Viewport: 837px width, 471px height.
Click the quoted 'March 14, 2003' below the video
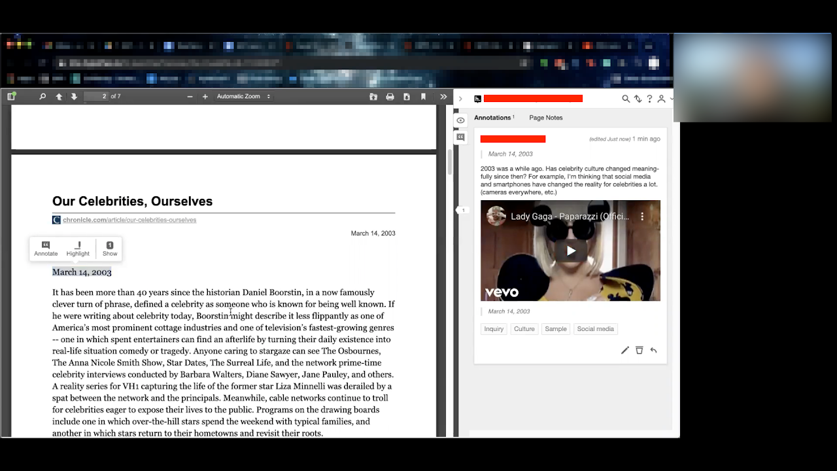(509, 311)
